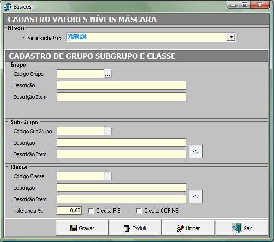Focus the Tolerancia % value field
This screenshot has height=242, width=274.
pyautogui.click(x=69, y=210)
